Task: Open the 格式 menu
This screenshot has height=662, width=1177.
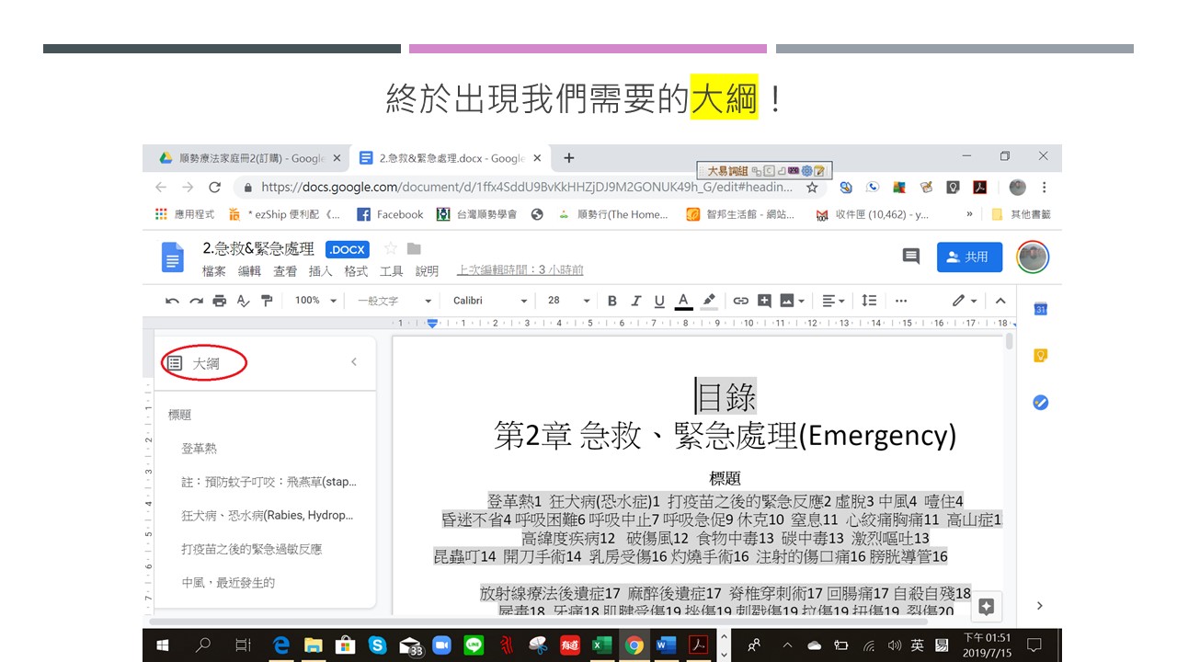Action: click(356, 271)
